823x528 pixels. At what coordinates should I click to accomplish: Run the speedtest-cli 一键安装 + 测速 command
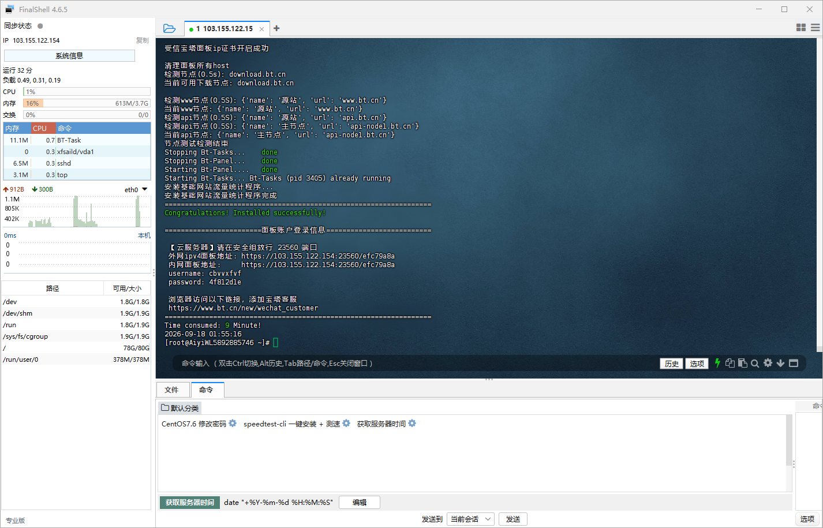pyautogui.click(x=291, y=424)
